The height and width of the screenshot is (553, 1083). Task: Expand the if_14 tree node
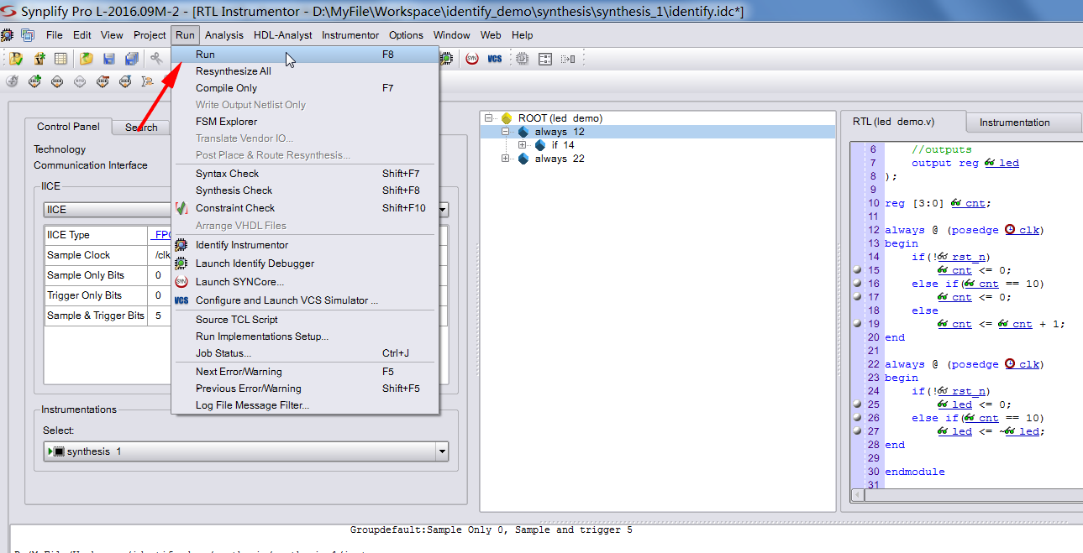click(523, 145)
